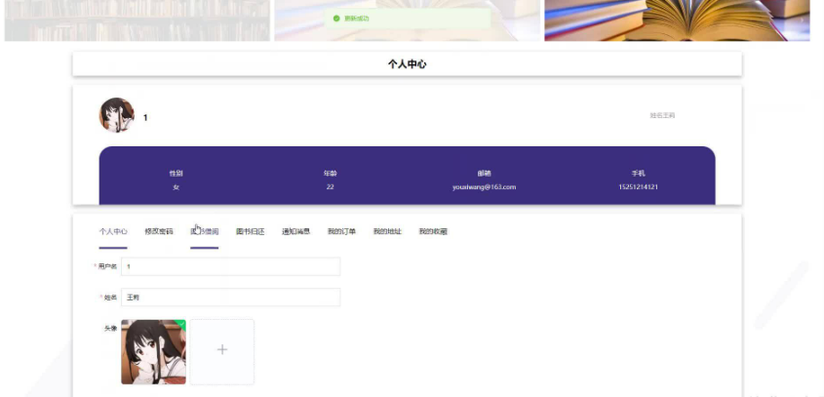Open the 我的地址 tab
Viewport: 824px width, 397px height.
[387, 231]
